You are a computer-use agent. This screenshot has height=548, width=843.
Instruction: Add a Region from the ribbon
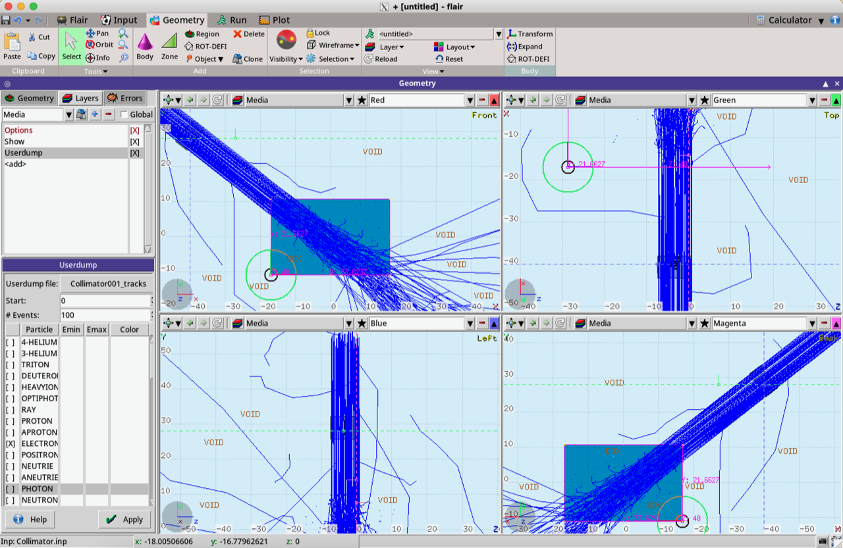pyautogui.click(x=202, y=34)
